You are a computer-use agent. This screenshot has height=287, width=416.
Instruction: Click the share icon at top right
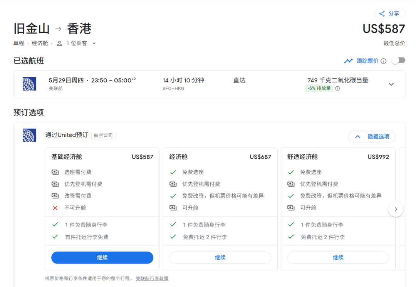382,13
